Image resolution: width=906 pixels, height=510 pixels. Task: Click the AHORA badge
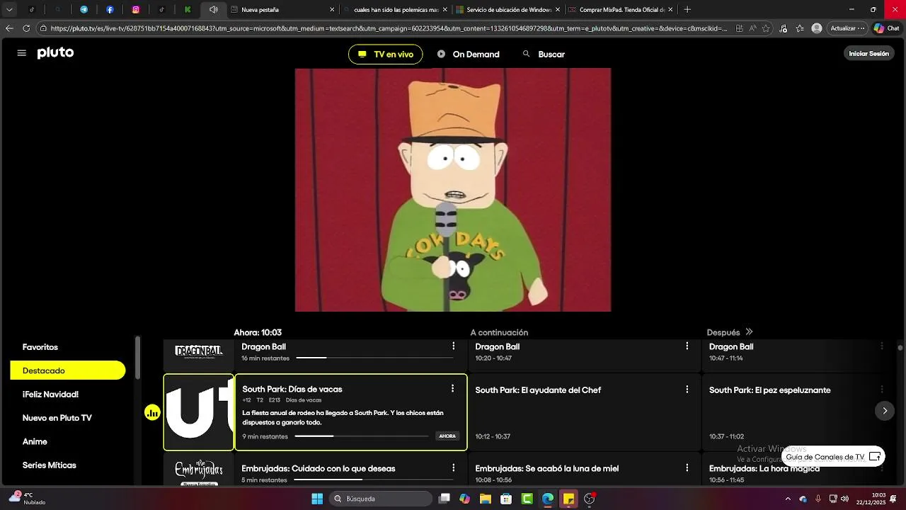447,436
